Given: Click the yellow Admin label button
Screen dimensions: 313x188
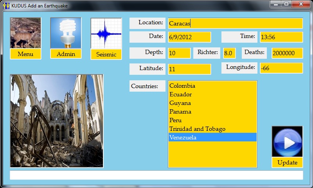Looking at the screenshot, I should tap(66, 54).
